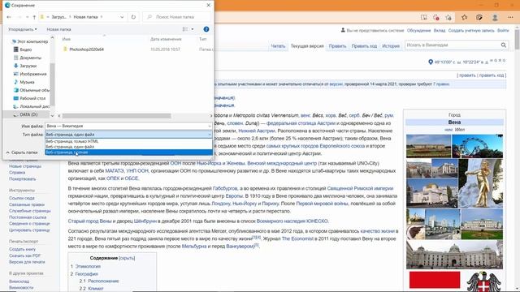This screenshot has height=292, width=520.
Task: Collapse the Тип файла combo box
Action: (210, 135)
